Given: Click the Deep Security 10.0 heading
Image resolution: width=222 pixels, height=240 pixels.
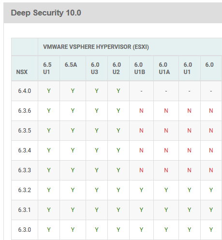Looking at the screenshot, I should pyautogui.click(x=46, y=13).
